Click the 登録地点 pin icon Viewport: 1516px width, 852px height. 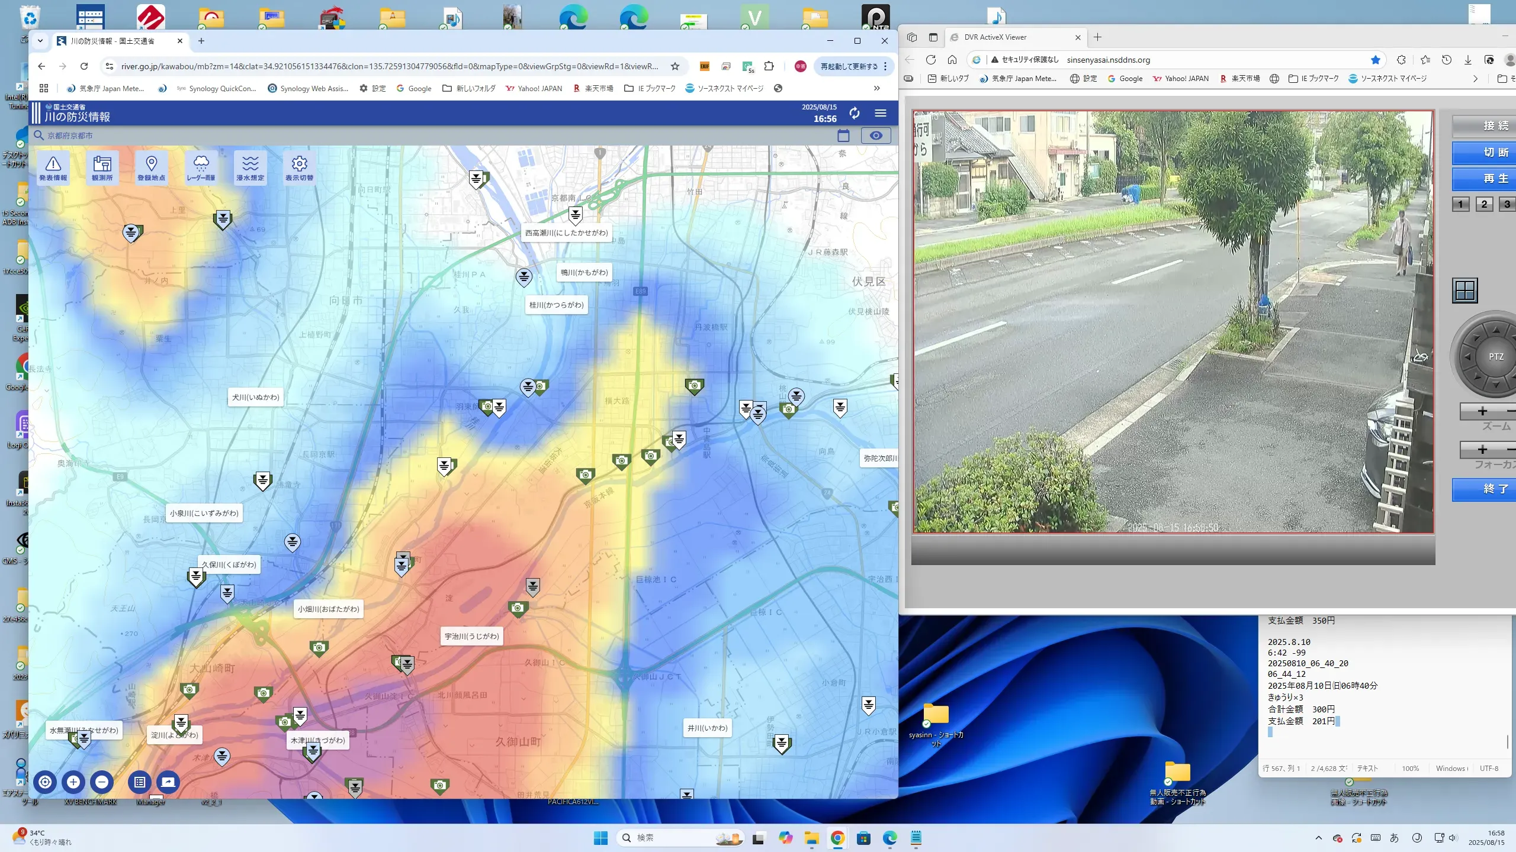(151, 167)
